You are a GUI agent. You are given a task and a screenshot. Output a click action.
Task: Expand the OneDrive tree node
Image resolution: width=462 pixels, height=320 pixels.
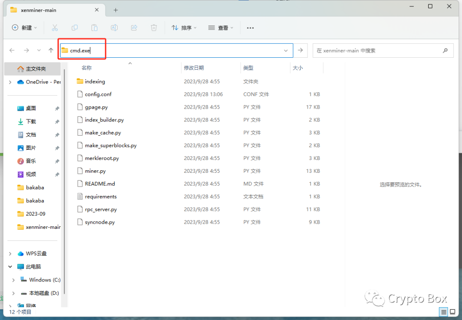[x=10, y=82]
